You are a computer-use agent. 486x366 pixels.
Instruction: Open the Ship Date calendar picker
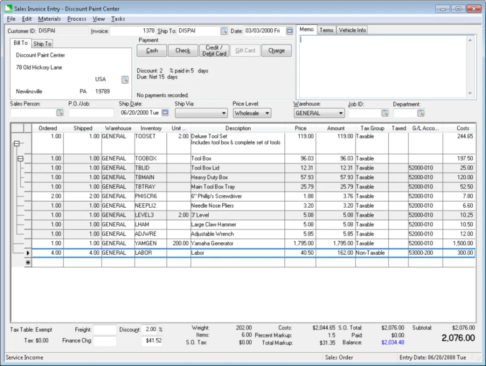pyautogui.click(x=165, y=113)
